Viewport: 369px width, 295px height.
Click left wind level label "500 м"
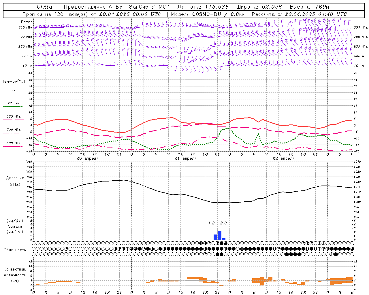[x=27, y=56]
